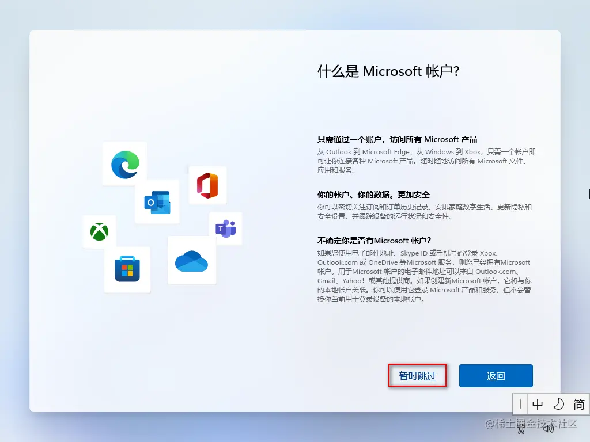This screenshot has width=590, height=442.
Task: Click the Microsoft Store icon tile
Action: pos(127,269)
